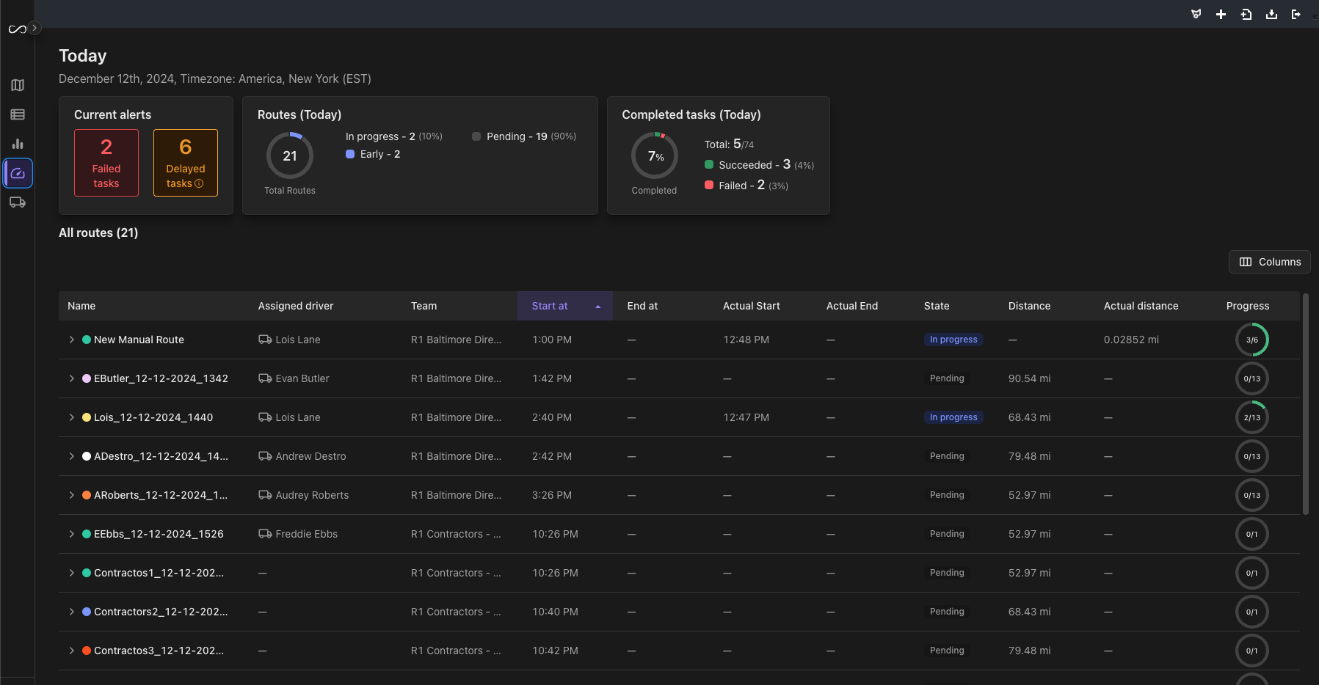Expand the ARoberts_12-12-2024 row
The image size is (1319, 685).
click(x=71, y=495)
